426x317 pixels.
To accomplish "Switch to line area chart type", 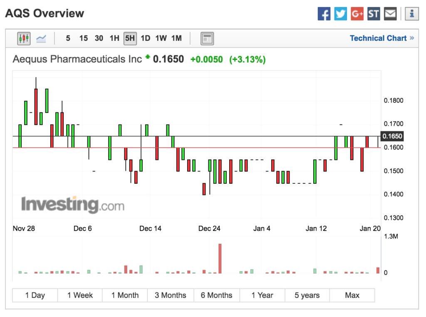I will coord(41,38).
